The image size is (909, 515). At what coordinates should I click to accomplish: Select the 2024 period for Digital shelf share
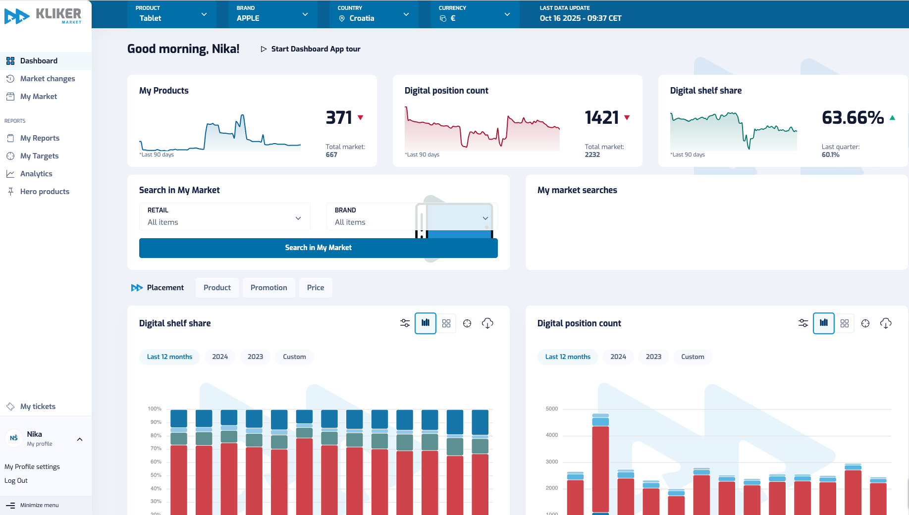coord(219,357)
